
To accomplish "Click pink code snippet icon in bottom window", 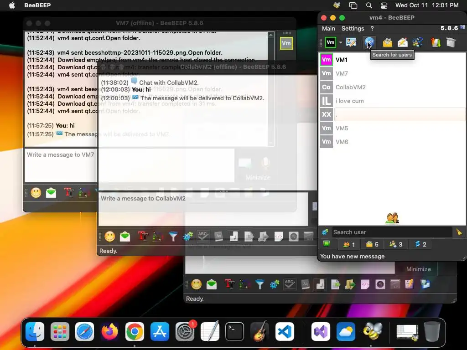I will (365, 284).
